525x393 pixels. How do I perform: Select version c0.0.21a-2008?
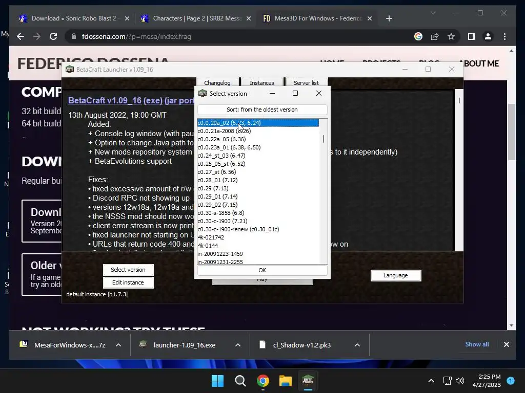pos(258,131)
